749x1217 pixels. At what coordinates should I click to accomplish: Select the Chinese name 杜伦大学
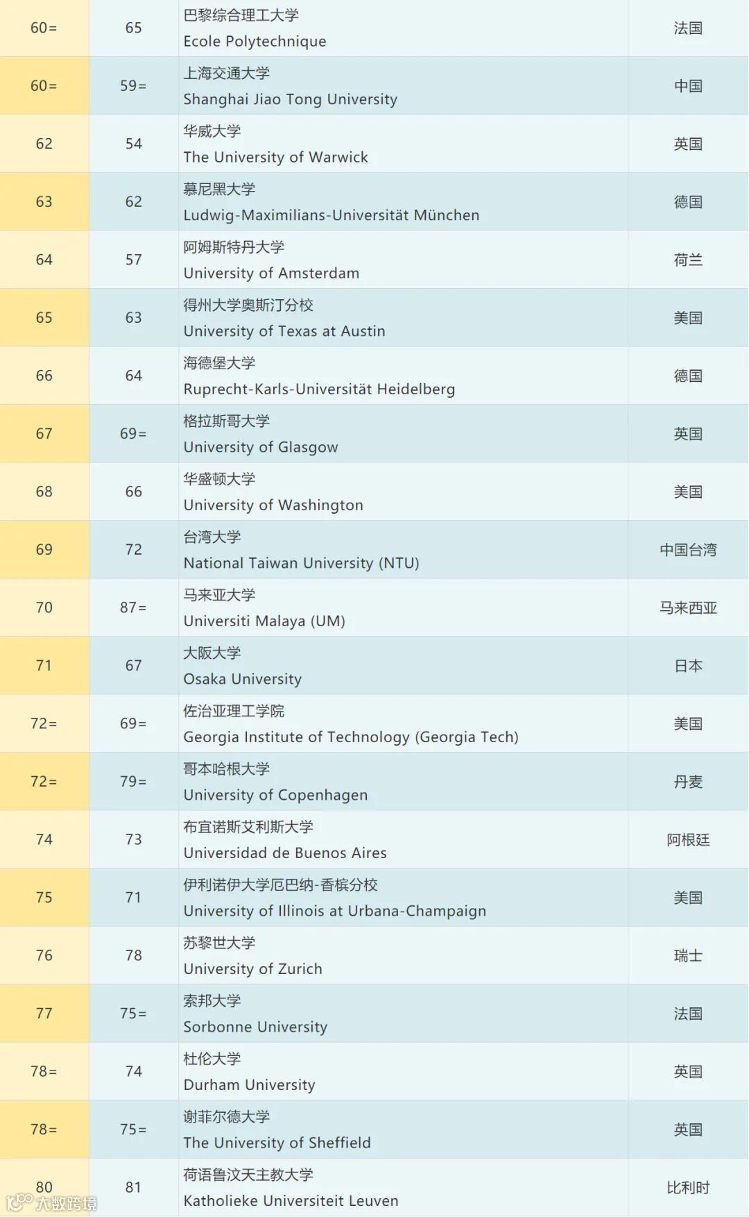pyautogui.click(x=212, y=1059)
